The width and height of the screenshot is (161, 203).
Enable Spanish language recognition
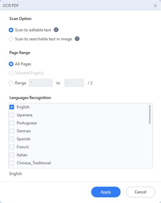click(x=12, y=139)
